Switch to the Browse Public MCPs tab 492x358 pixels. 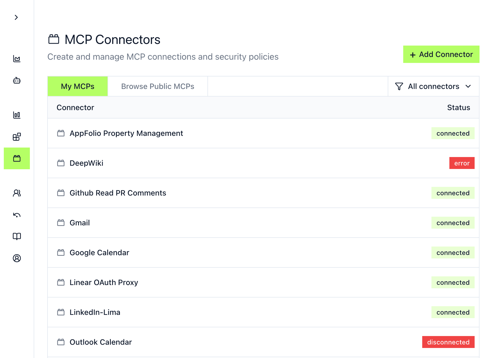157,86
